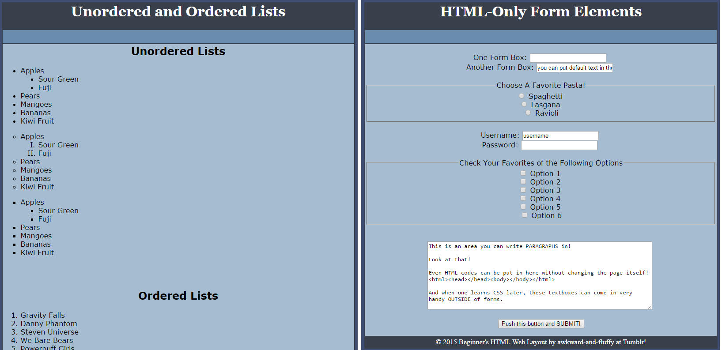This screenshot has height=350, width=722.
Task: Focus the Password input field
Action: tap(559, 145)
